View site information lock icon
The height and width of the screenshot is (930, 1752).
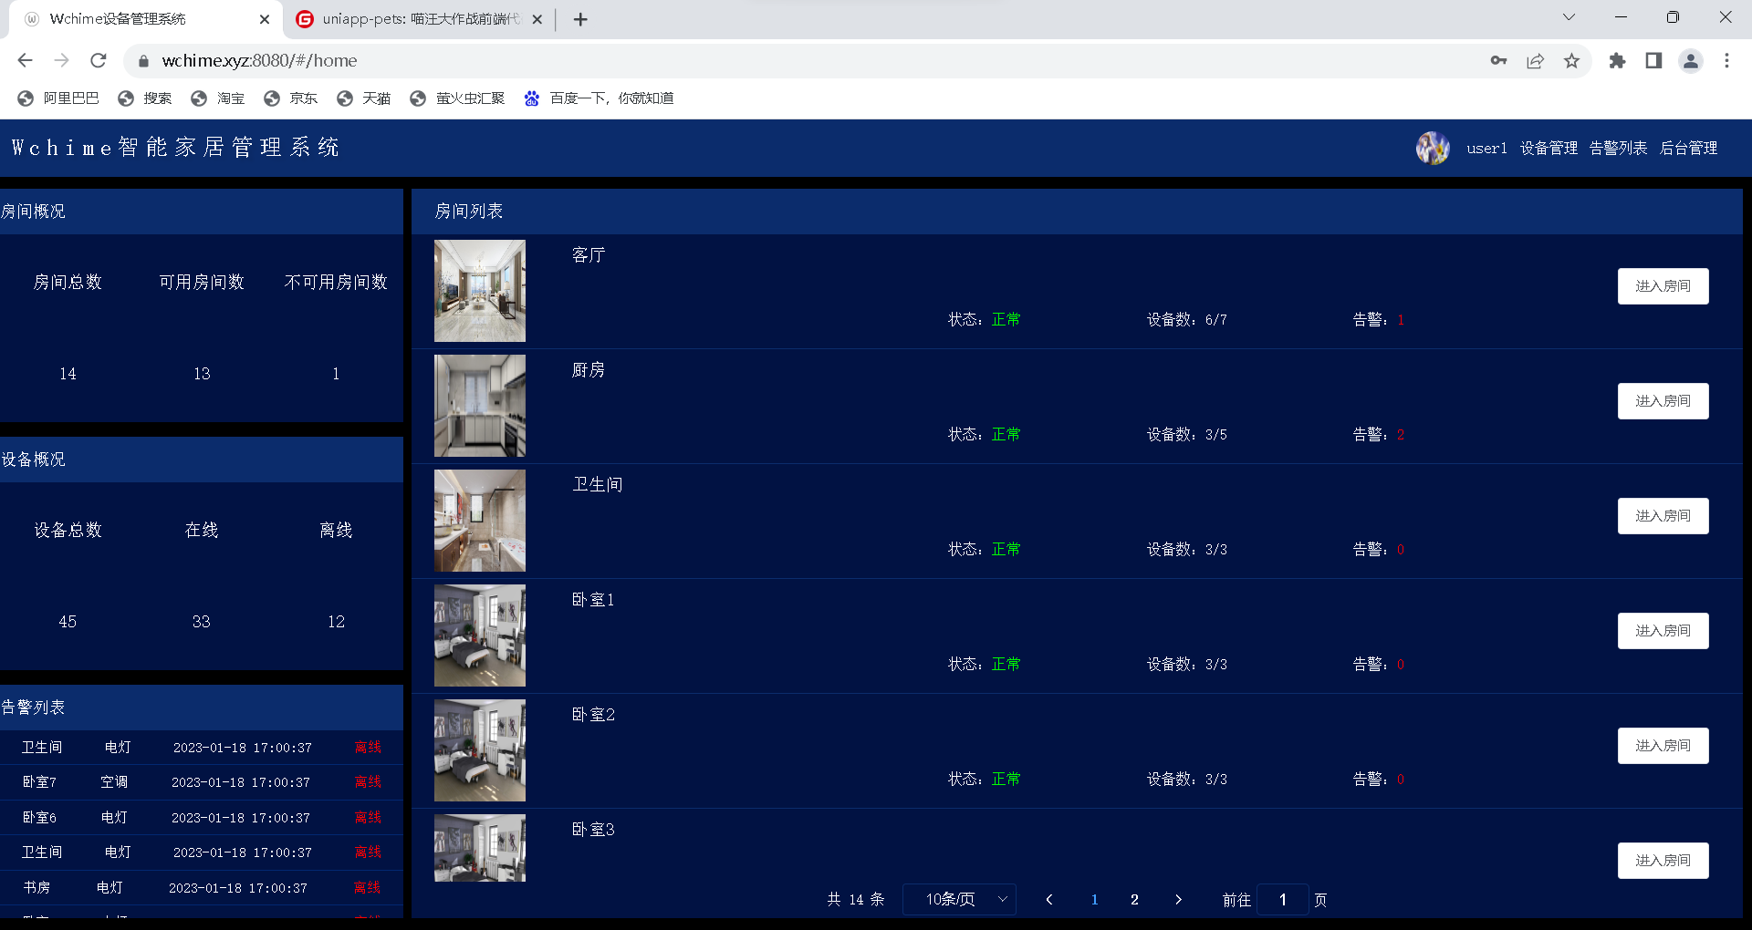[143, 61]
